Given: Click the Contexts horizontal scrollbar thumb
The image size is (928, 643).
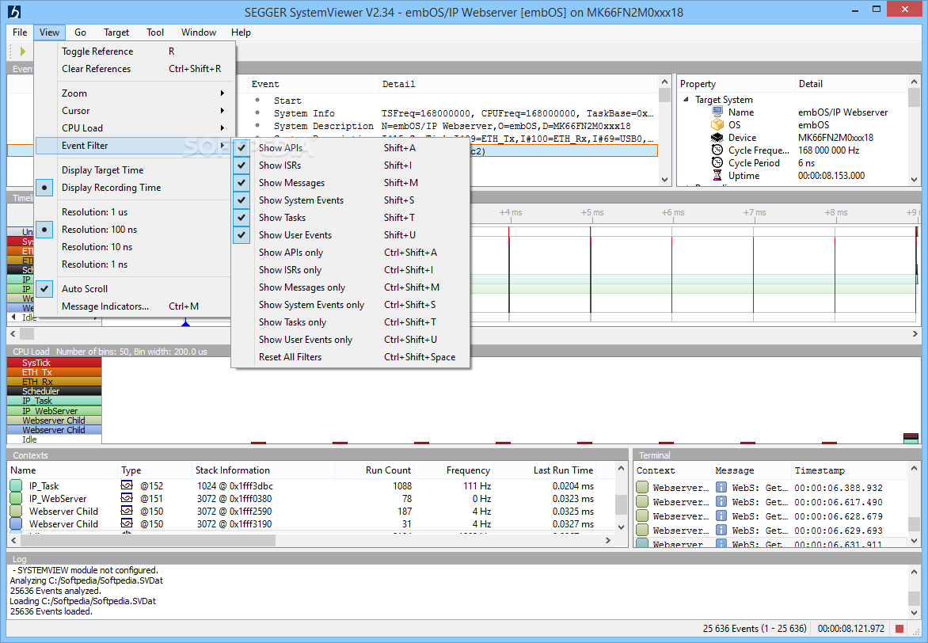Looking at the screenshot, I should 147,541.
